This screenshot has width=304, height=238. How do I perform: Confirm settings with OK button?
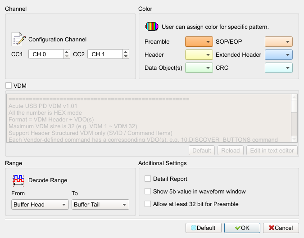click(x=242, y=228)
